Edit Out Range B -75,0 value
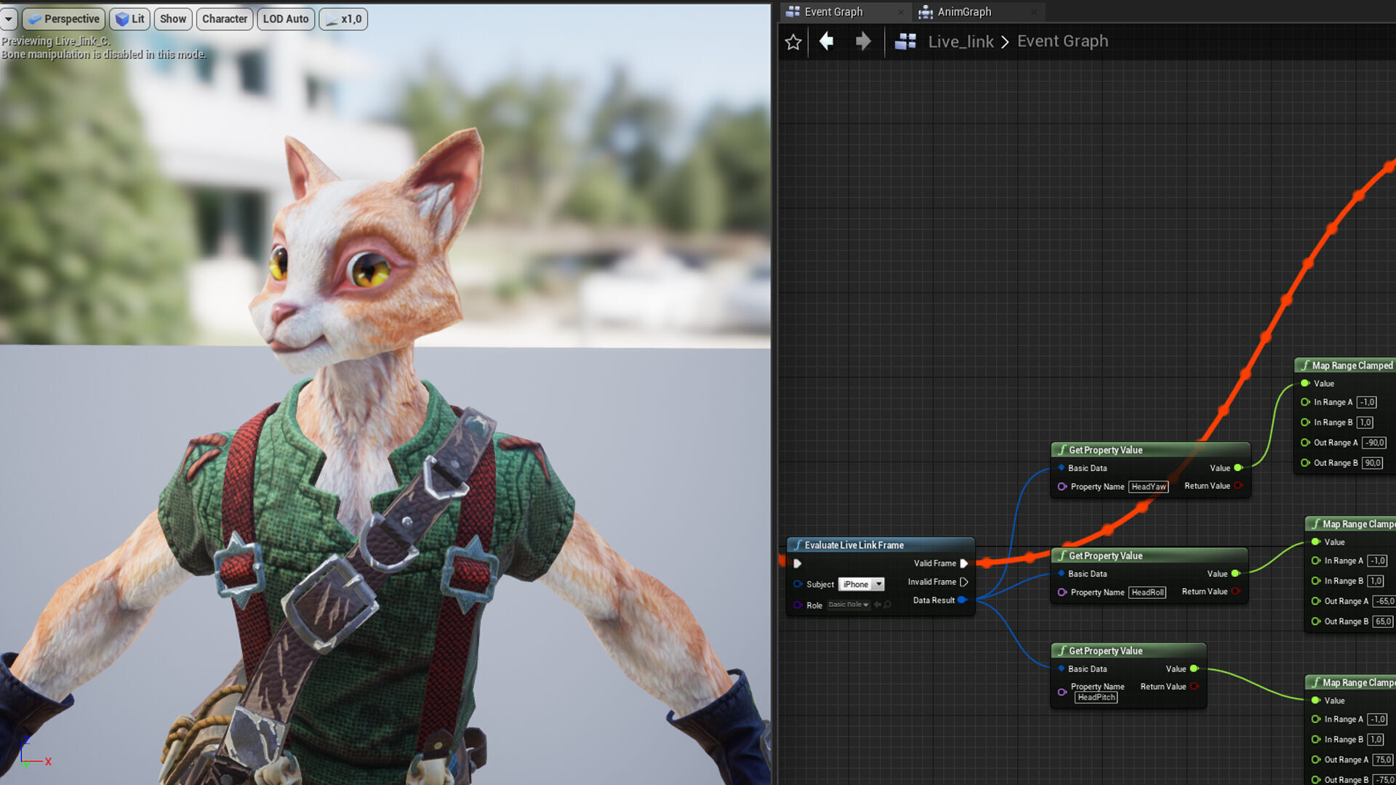The height and width of the screenshot is (785, 1396). (x=1384, y=780)
